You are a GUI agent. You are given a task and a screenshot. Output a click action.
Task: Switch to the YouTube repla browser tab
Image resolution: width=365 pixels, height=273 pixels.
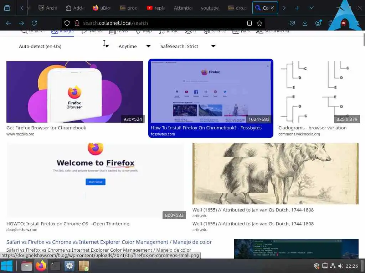(156, 8)
